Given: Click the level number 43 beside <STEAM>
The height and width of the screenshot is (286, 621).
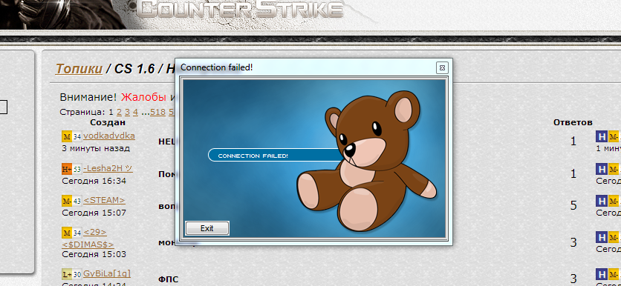Looking at the screenshot, I should click(x=77, y=201).
